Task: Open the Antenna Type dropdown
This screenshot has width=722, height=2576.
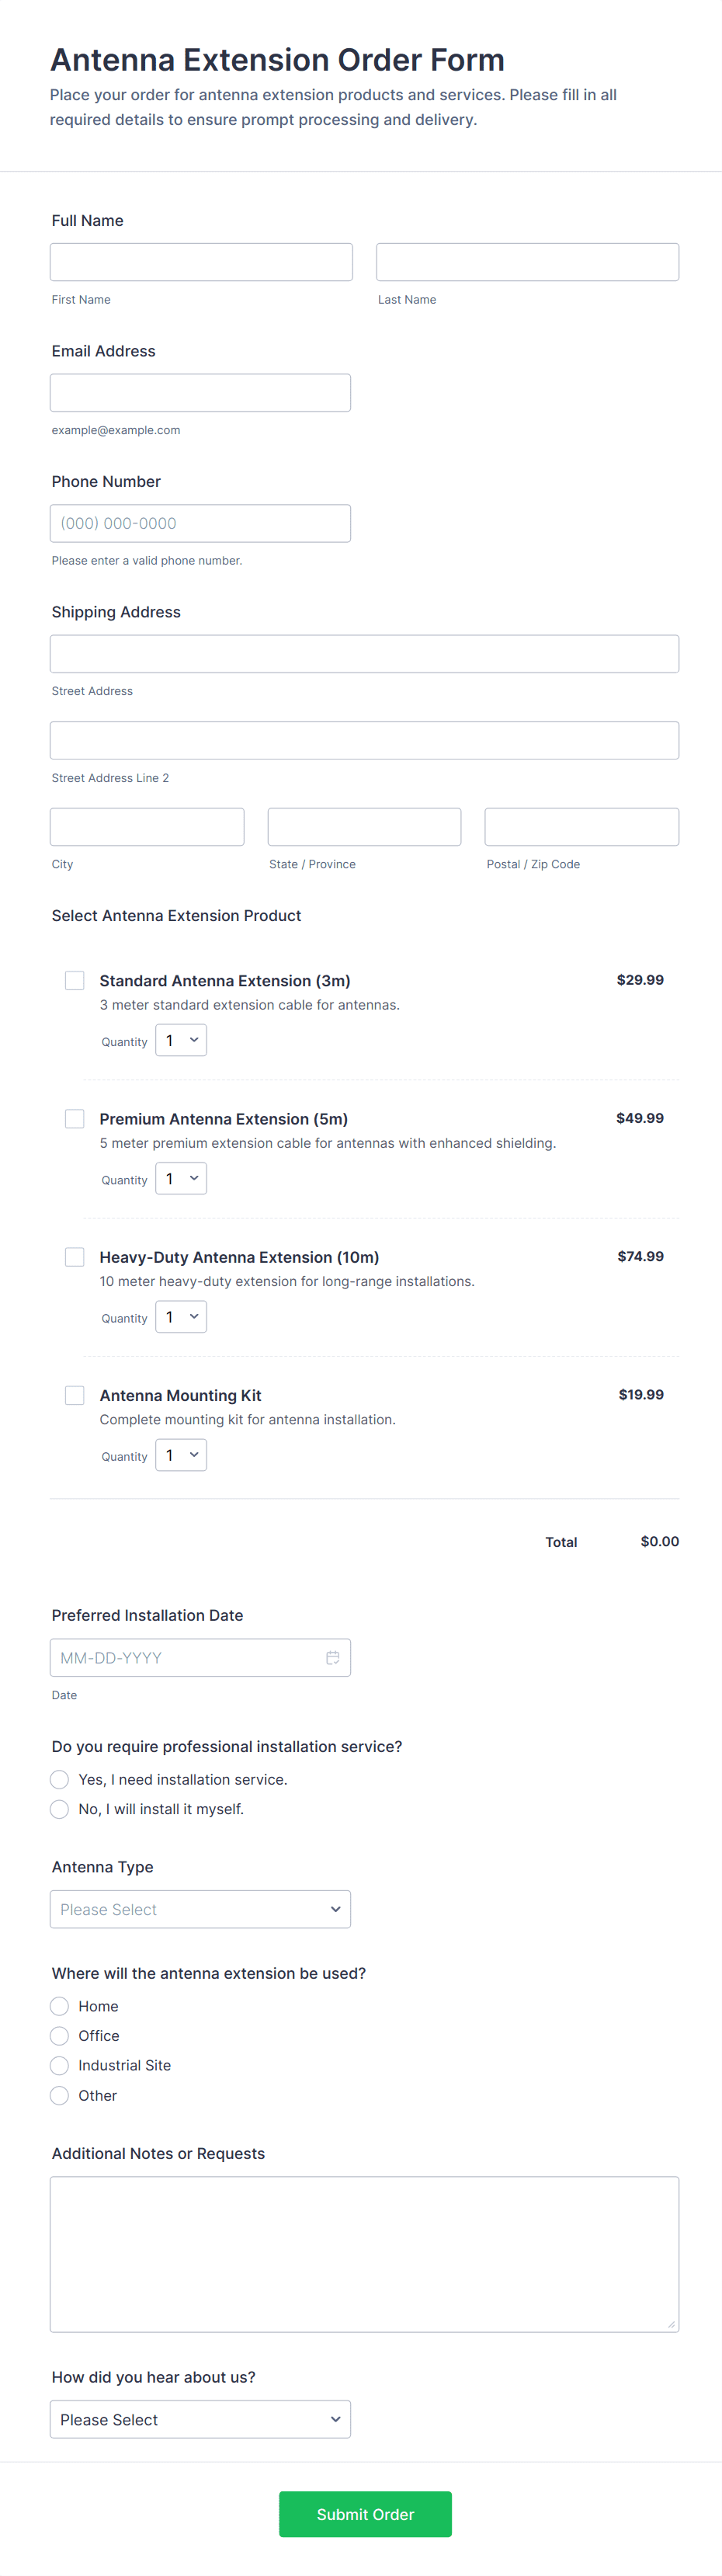Action: [x=200, y=1909]
